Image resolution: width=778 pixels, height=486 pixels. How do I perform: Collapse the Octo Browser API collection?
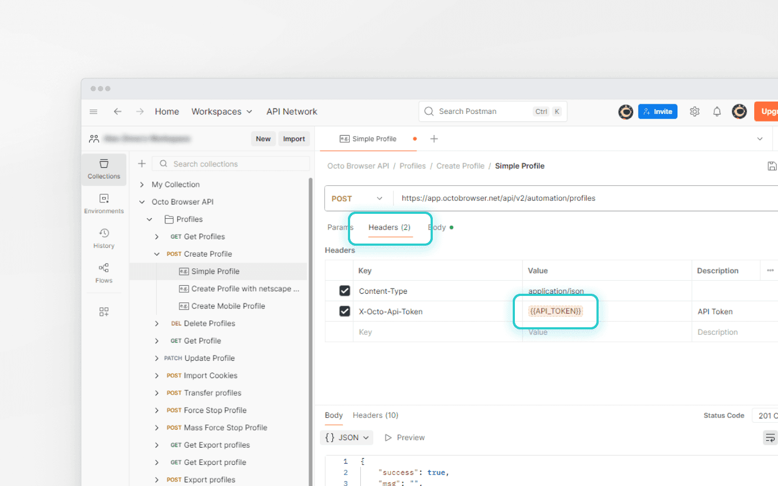coord(142,202)
